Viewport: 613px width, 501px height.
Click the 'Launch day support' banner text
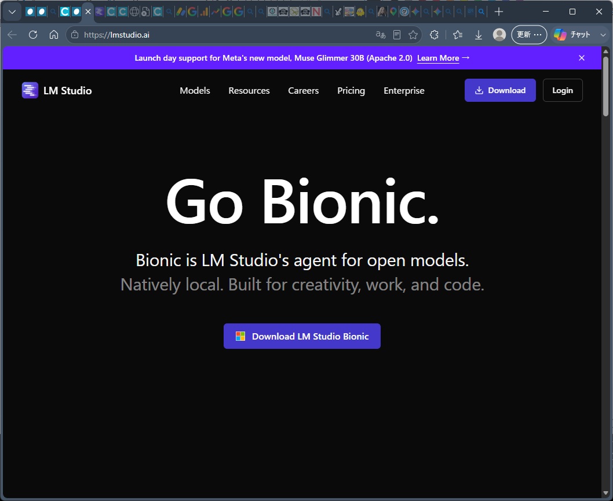tap(273, 58)
